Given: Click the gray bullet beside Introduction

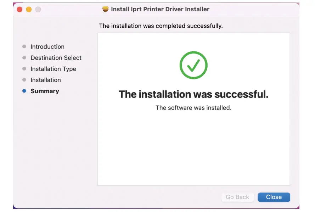Looking at the screenshot, I should 24,46.
